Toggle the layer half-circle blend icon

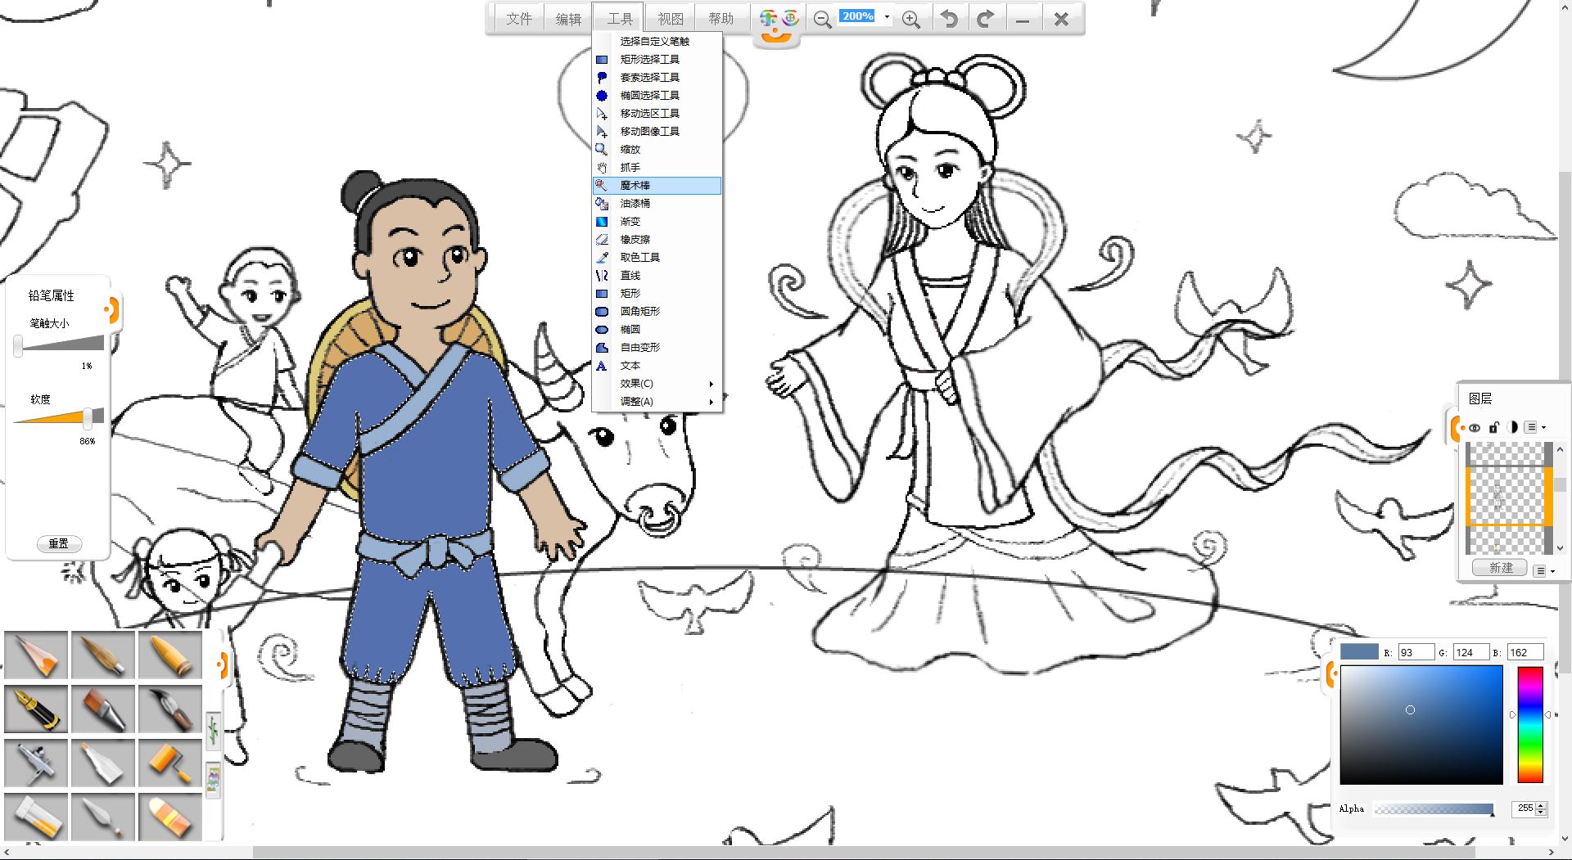click(x=1512, y=427)
